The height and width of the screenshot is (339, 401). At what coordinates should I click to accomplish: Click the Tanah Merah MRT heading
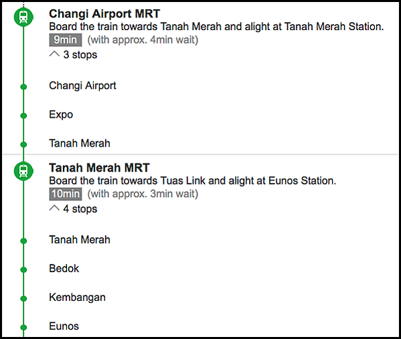tap(99, 168)
